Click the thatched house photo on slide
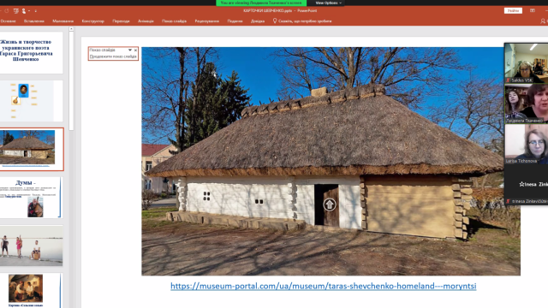The width and height of the screenshot is (548, 308). pos(331,162)
